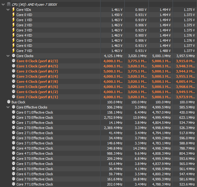
Task: Click the 4,125.1 MHz value in Core Clocks row
Action: [113, 56]
